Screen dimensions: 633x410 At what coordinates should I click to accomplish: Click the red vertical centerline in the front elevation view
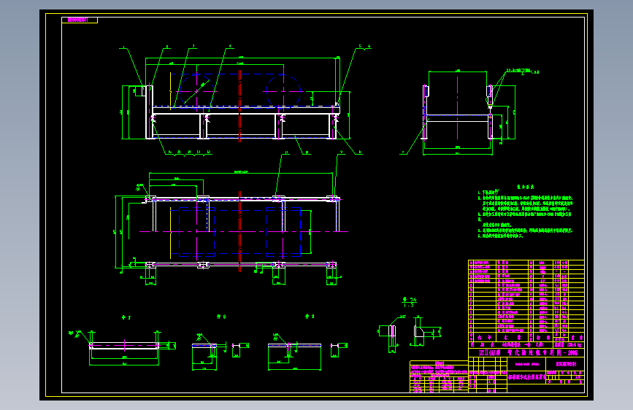(x=239, y=106)
